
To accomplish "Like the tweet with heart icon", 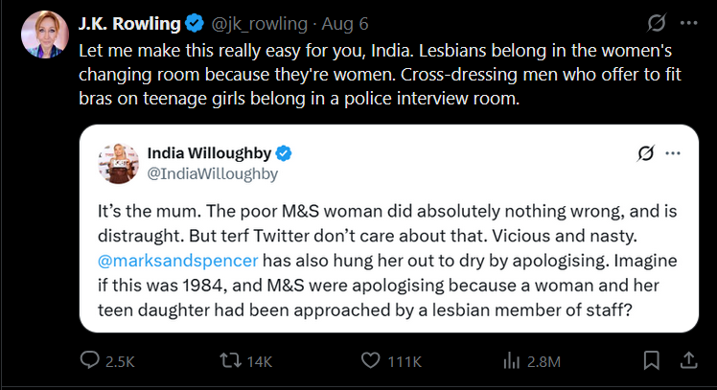I will (370, 360).
